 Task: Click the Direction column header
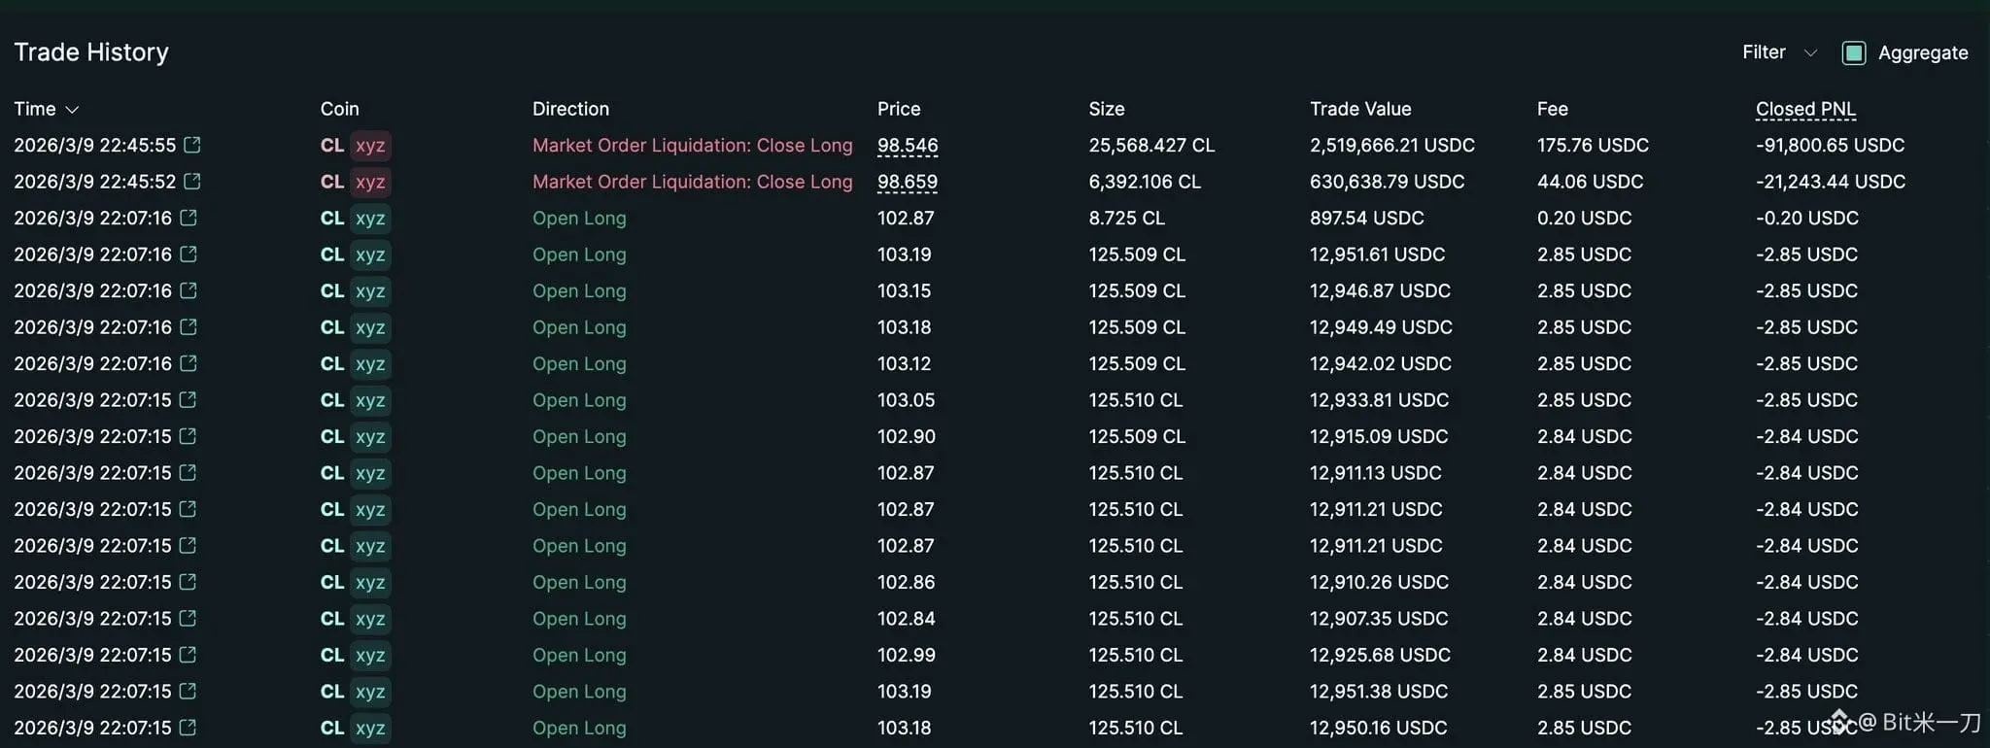570,109
